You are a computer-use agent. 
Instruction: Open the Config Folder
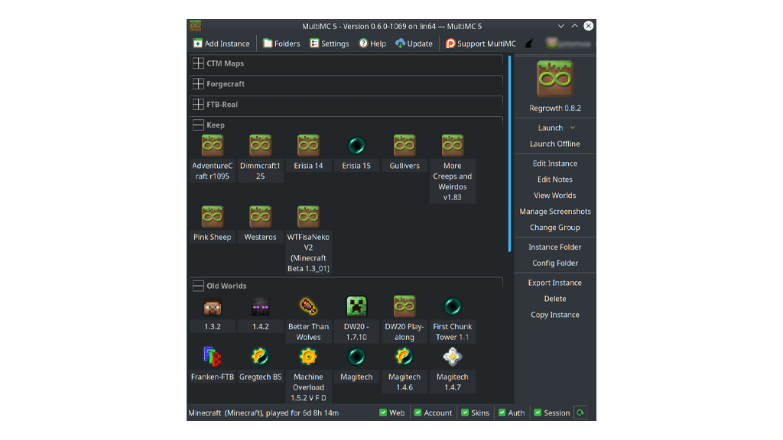coord(555,263)
